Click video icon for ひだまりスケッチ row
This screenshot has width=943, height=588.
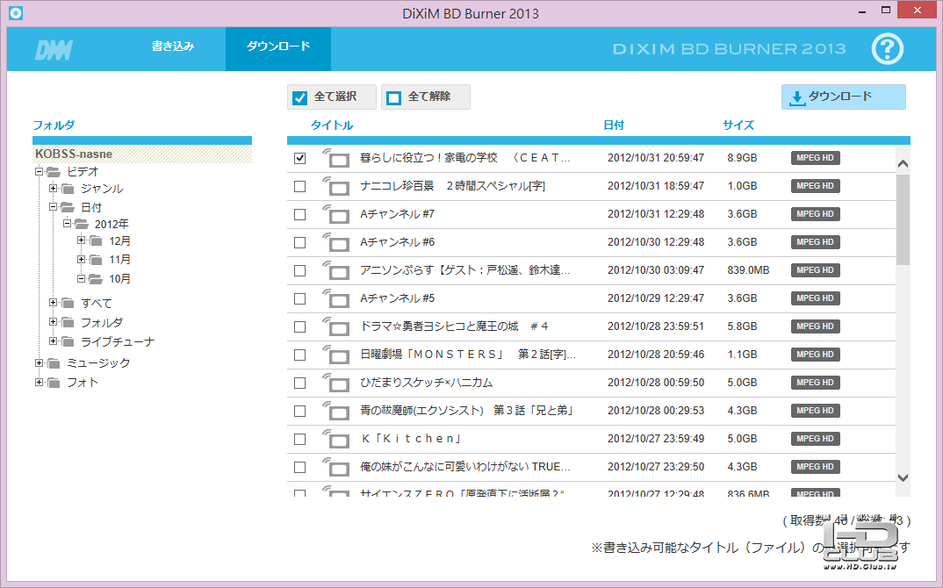tap(335, 383)
